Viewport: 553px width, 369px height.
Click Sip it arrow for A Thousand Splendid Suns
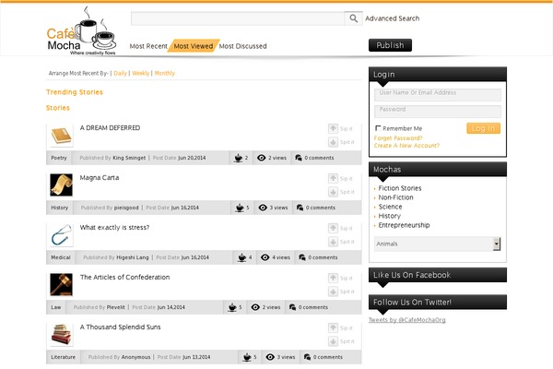tap(333, 327)
